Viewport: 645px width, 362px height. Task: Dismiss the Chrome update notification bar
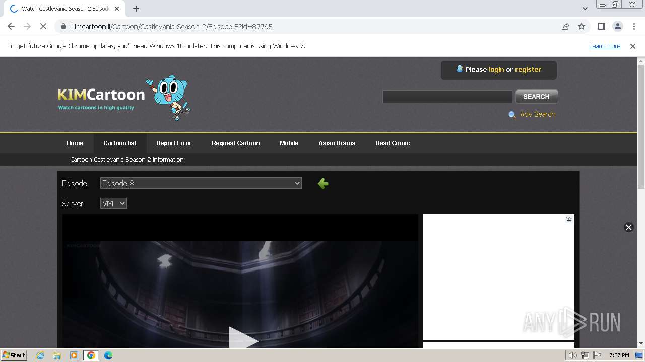633,46
